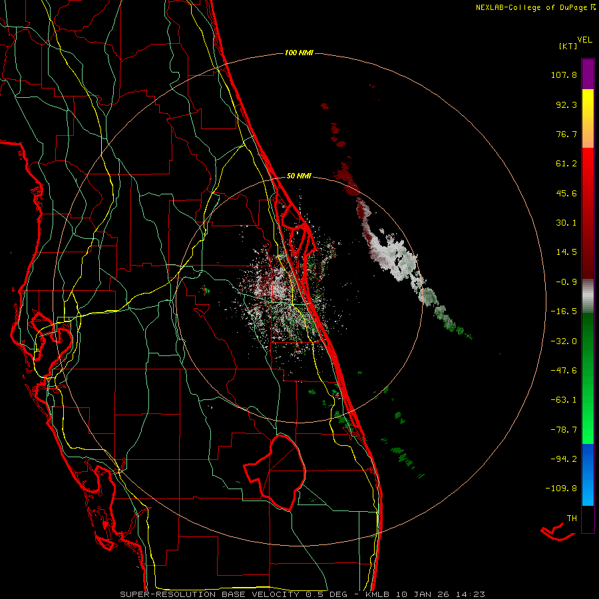Pick the yellow-orange segment of color bar
This screenshot has width=599, height=599.
coord(588,118)
